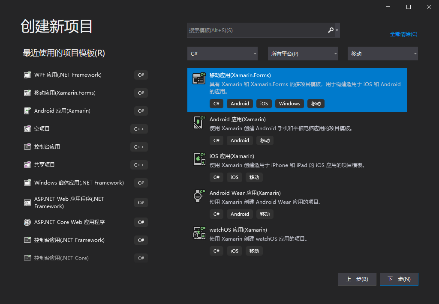Click the 共享项目 template icon

pos(27,165)
